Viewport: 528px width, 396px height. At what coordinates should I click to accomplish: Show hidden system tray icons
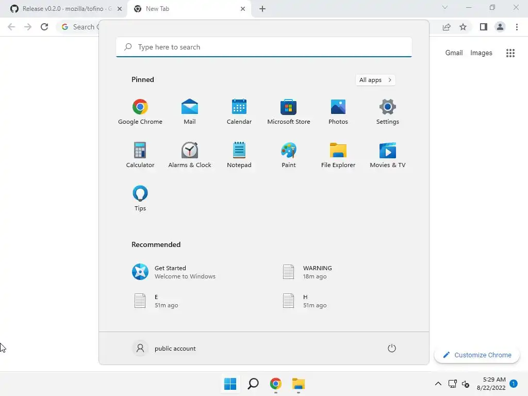pyautogui.click(x=438, y=384)
